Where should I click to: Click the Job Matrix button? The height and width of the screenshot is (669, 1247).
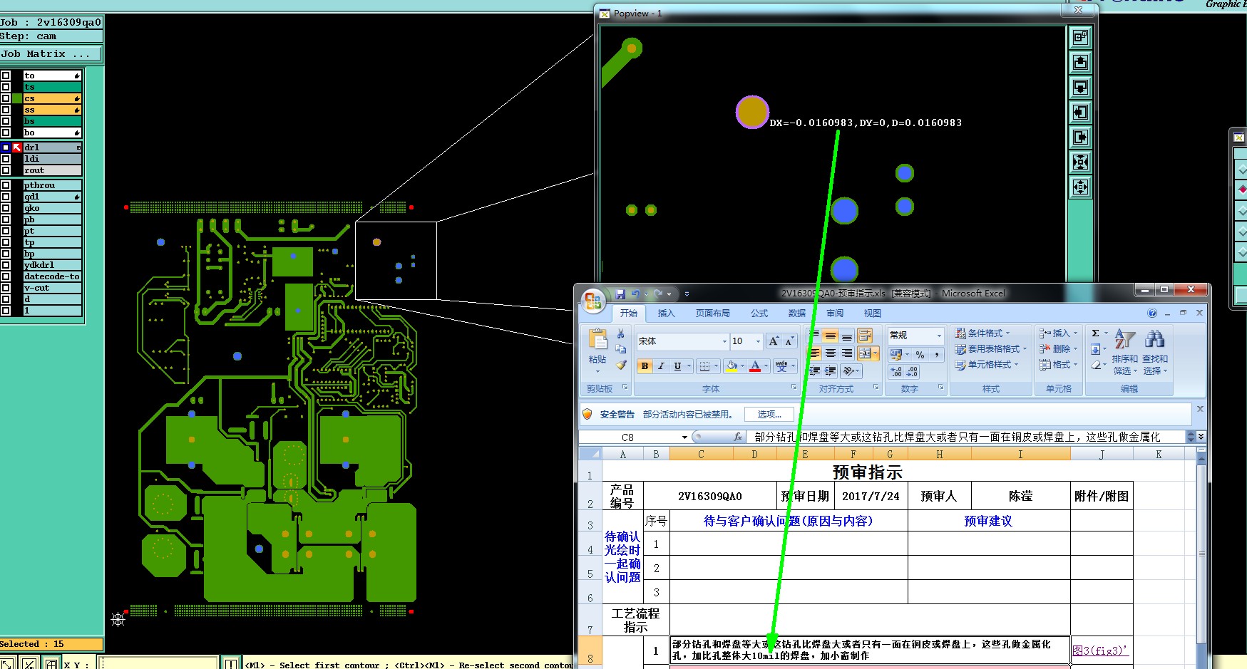(x=51, y=54)
